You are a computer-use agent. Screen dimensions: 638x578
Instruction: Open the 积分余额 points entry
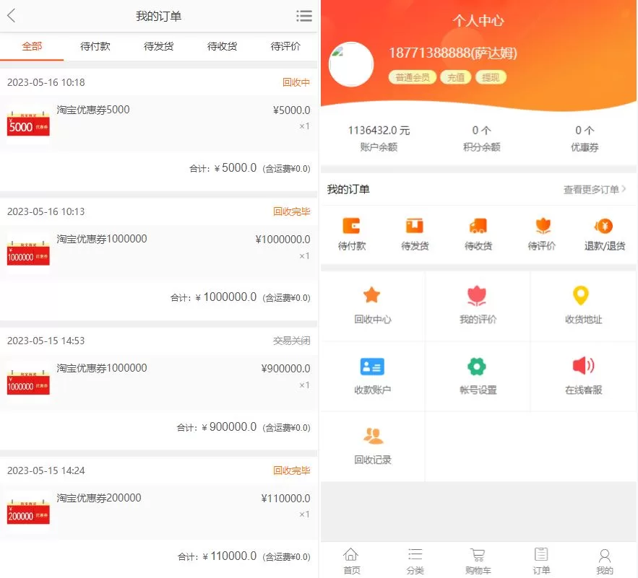click(x=482, y=139)
